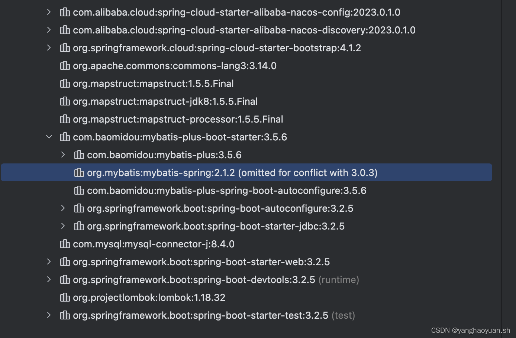This screenshot has height=338, width=516.
Task: Click library icon of spring-boot-devtools
Action: pos(65,280)
